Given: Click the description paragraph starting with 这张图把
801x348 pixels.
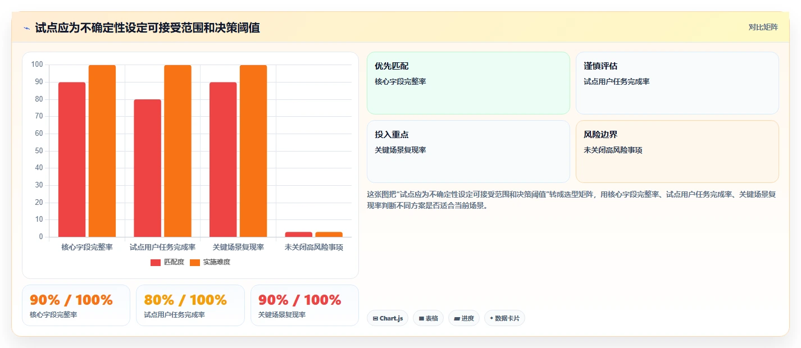Looking at the screenshot, I should click(x=571, y=200).
